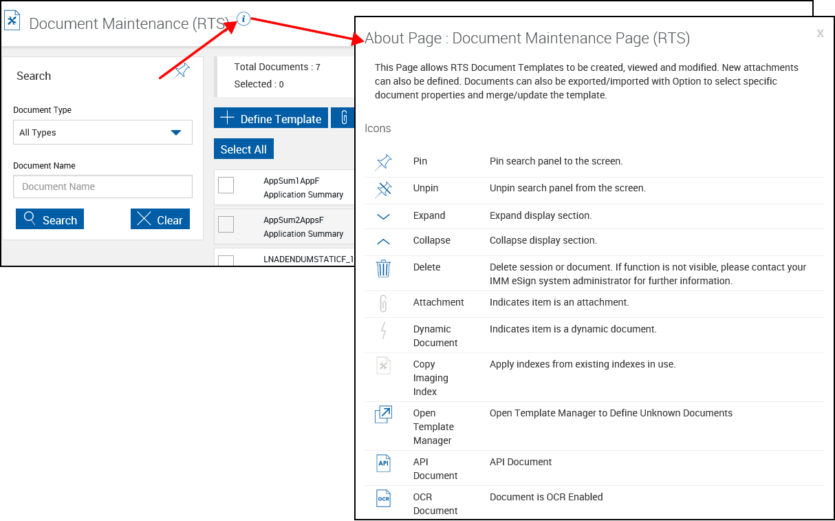Image resolution: width=835 pixels, height=521 pixels.
Task: Pin the Search panel using the pushpin
Action: click(181, 70)
